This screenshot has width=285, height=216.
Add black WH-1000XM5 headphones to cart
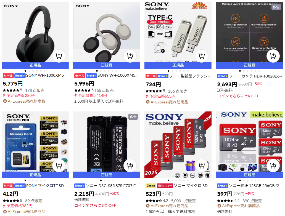pyautogui.click(x=59, y=56)
